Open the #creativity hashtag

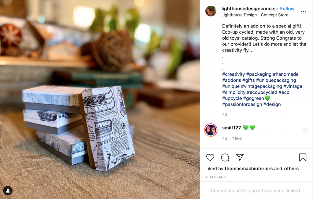(234, 74)
